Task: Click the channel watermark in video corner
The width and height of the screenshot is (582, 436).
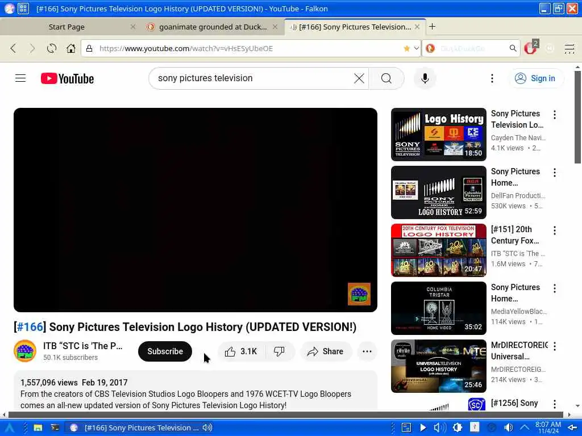Action: click(359, 294)
